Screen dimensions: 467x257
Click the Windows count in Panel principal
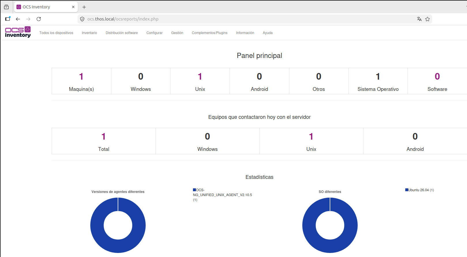[x=141, y=76]
